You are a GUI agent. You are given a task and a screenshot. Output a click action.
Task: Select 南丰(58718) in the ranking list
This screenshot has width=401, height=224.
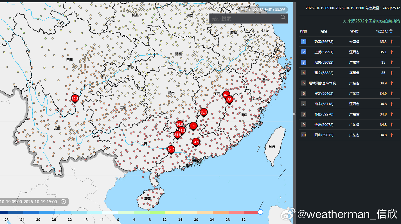324,104
